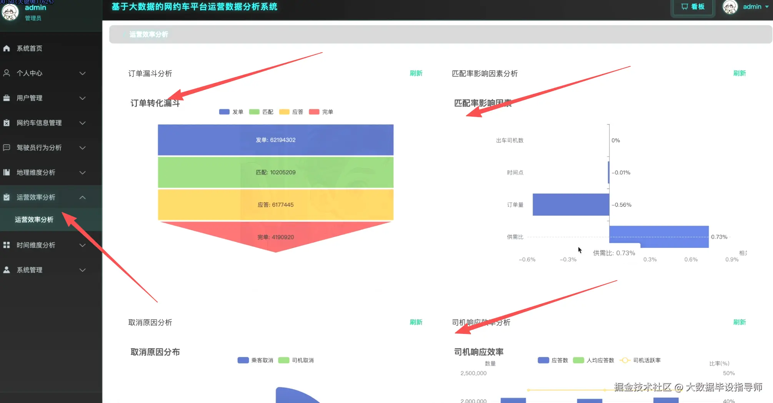
Task: Open 驾驶员行为分析 menu label
Action: click(x=39, y=147)
